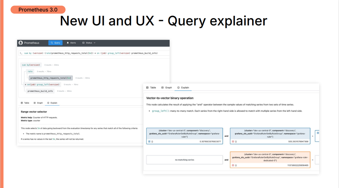Focus the PromQL query expression input
339x188 pixels.
94,53
